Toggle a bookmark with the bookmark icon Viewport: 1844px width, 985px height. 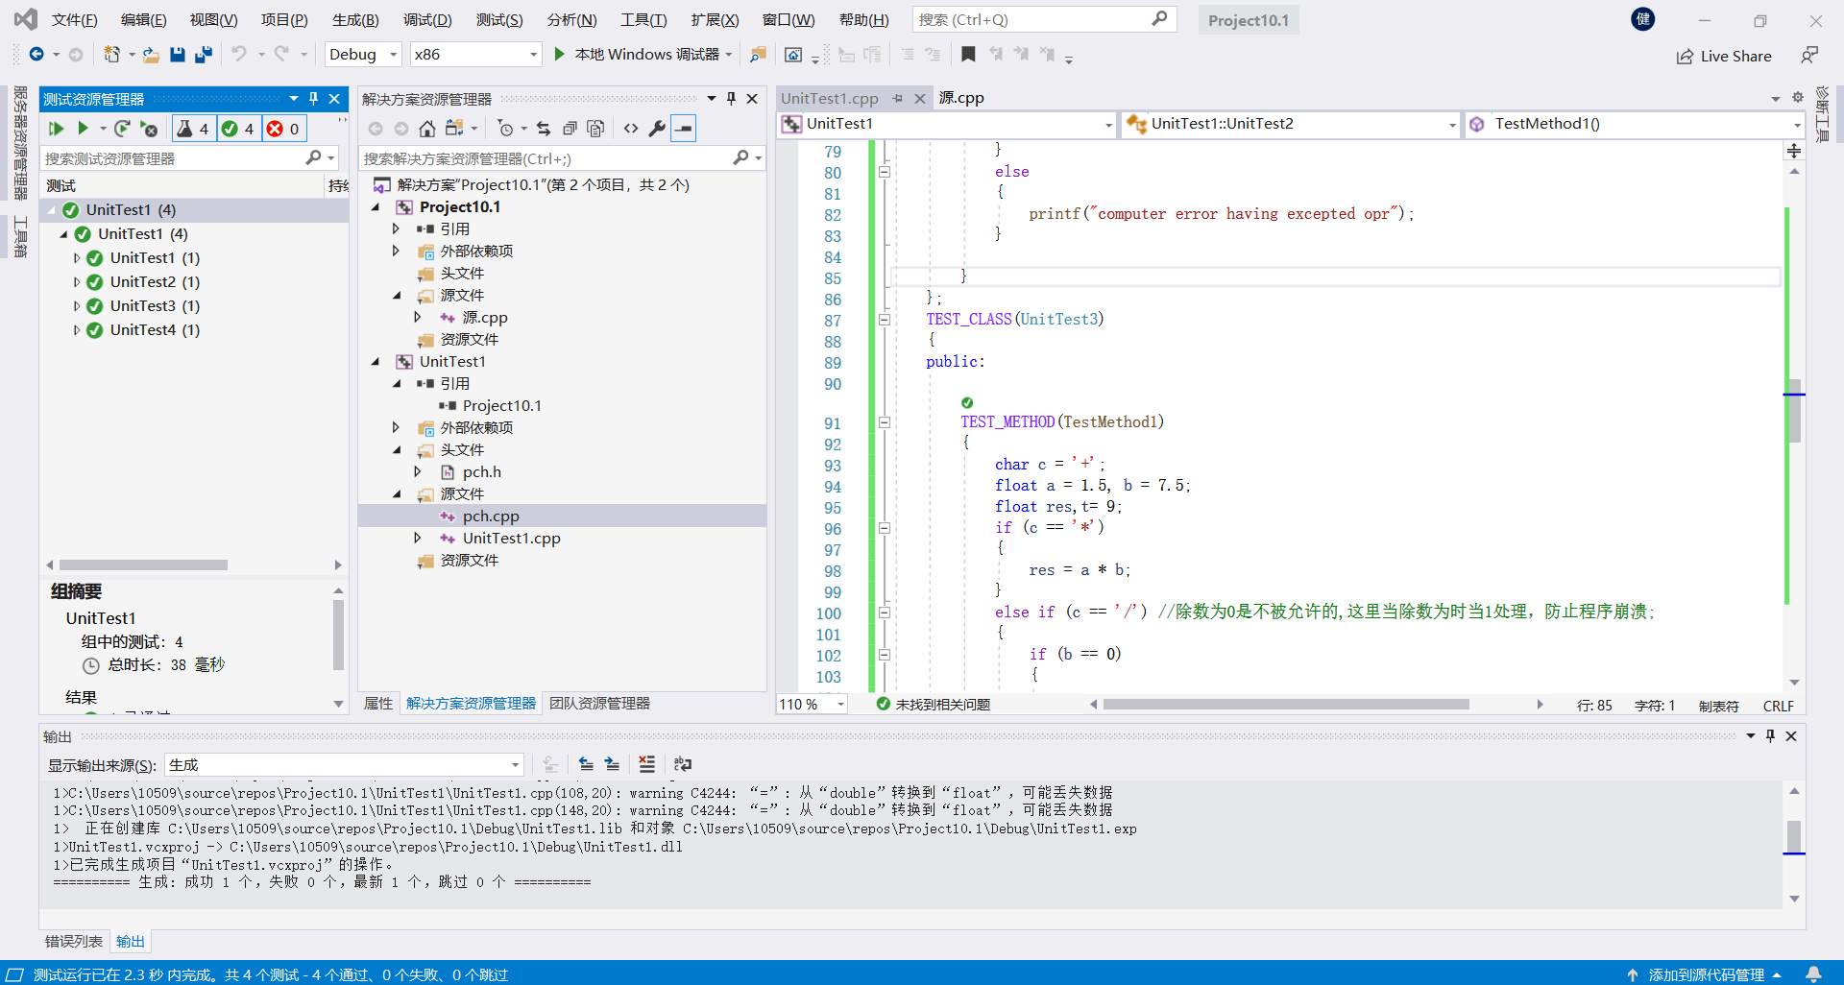coord(968,55)
